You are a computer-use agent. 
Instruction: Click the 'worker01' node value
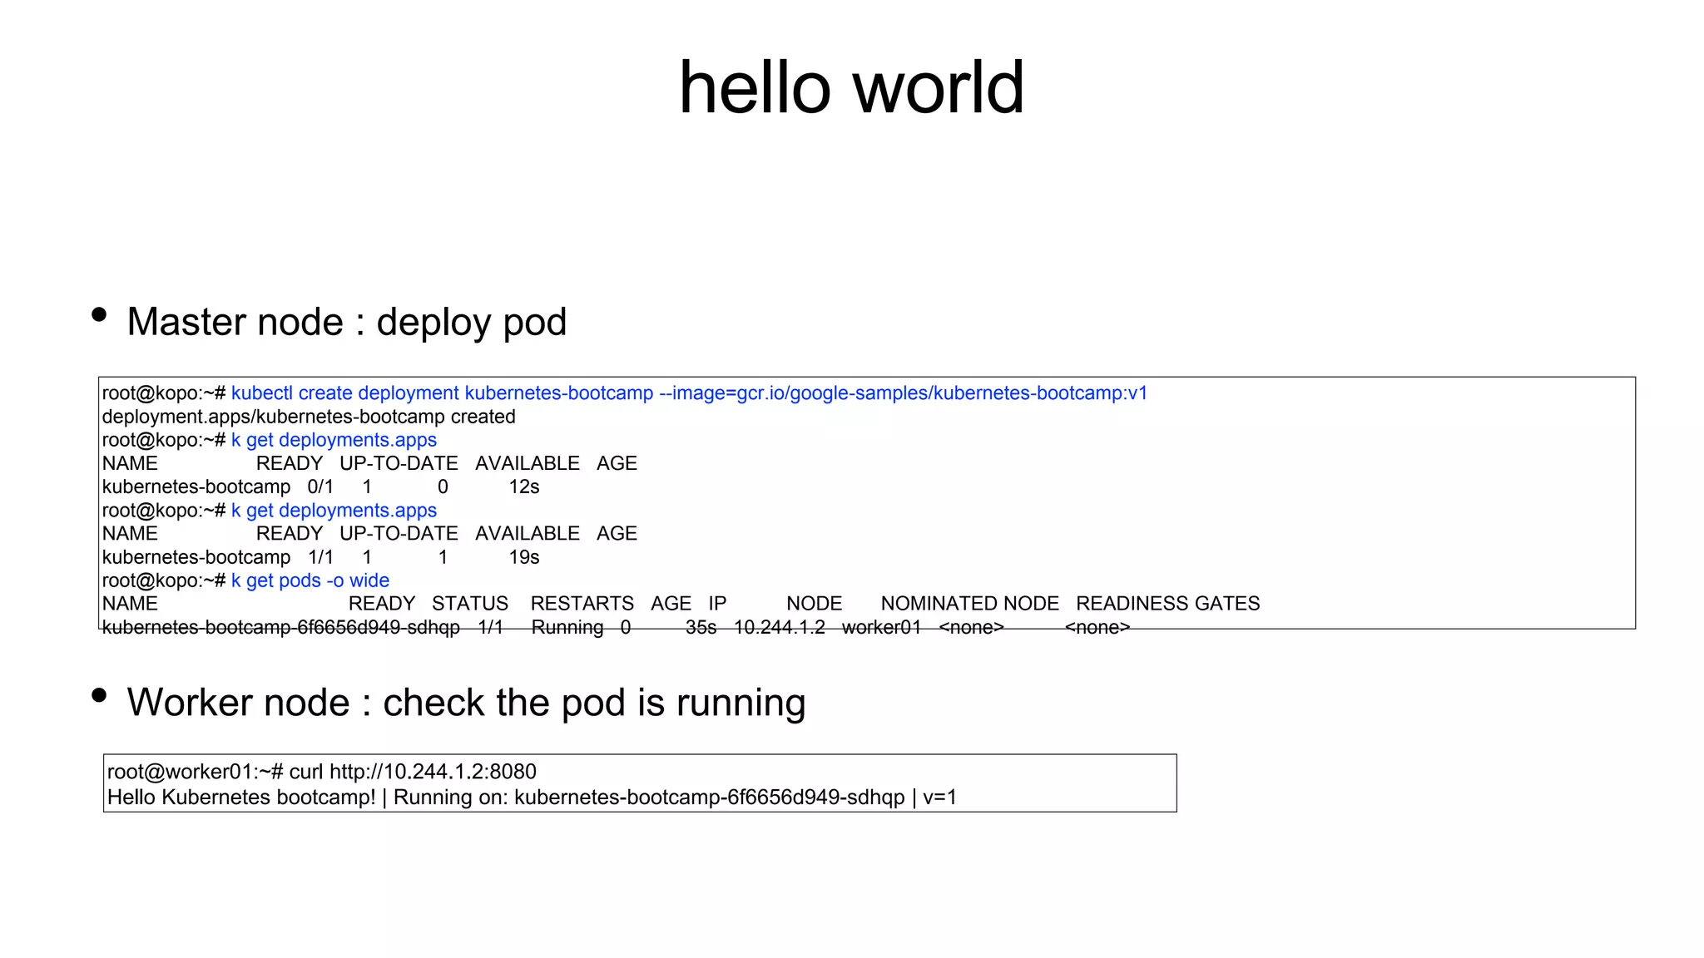click(x=881, y=627)
